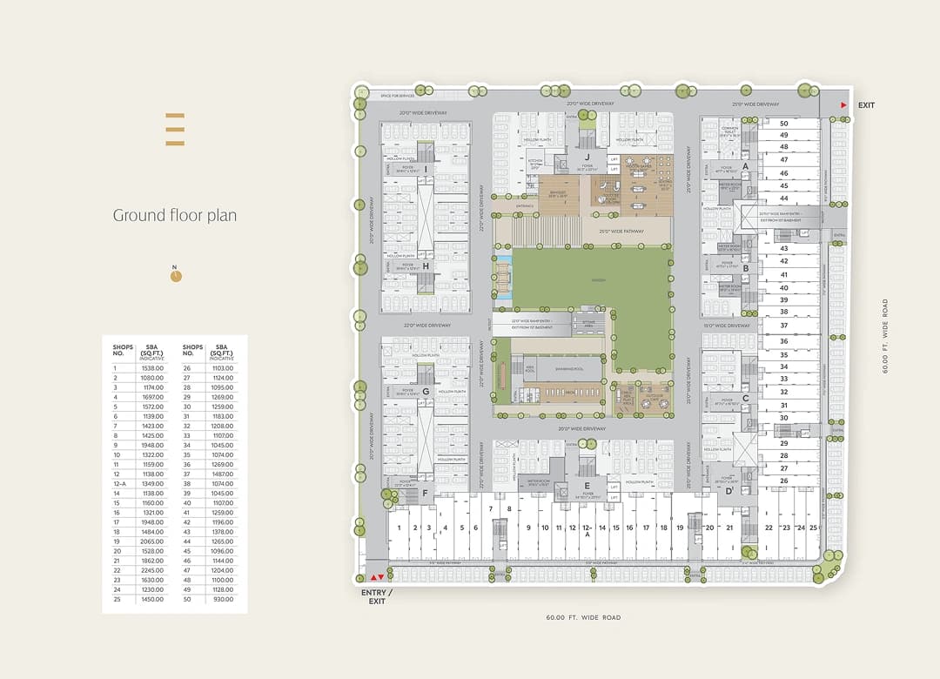Click the EXIT label
Screen dimensions: 940x679
click(866, 105)
